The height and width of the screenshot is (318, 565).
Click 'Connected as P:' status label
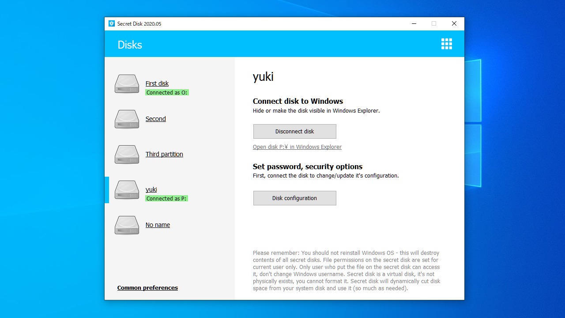click(x=167, y=198)
